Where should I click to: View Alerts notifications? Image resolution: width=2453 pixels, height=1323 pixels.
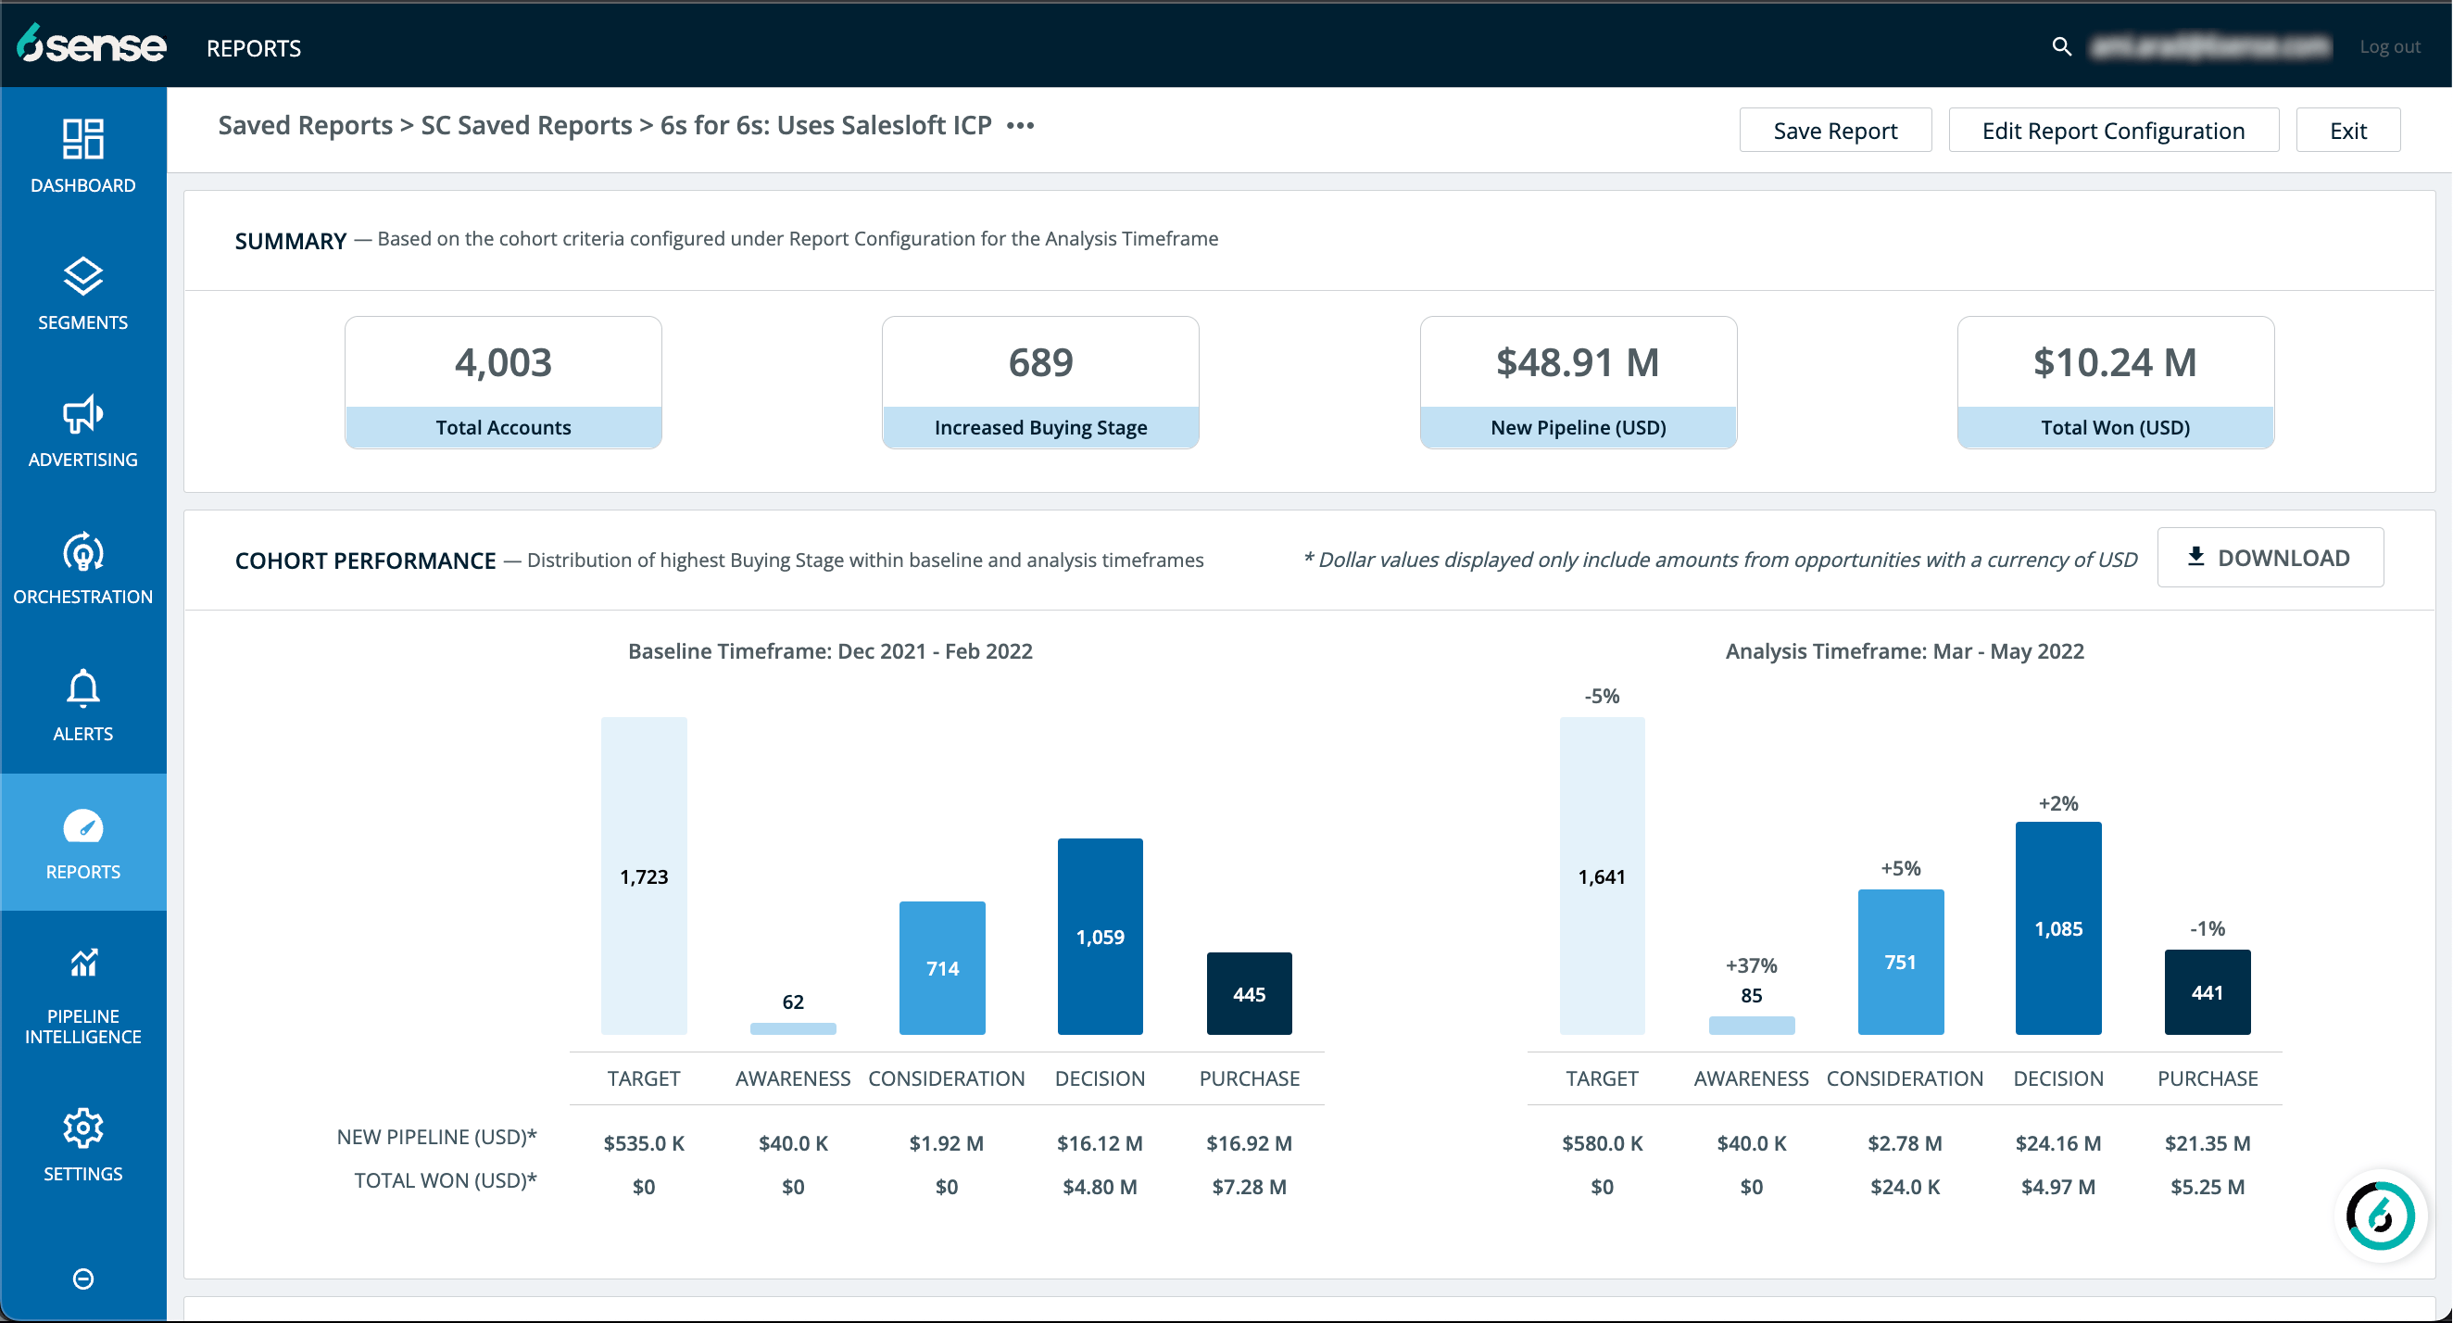point(83,711)
